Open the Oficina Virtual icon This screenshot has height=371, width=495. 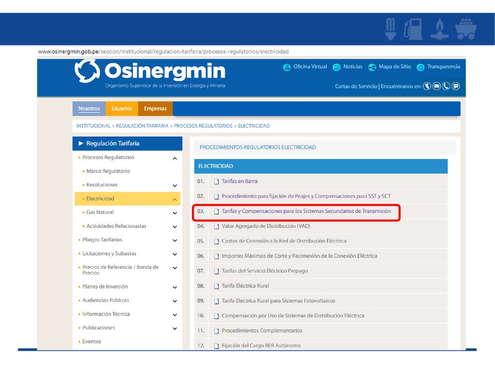287,67
